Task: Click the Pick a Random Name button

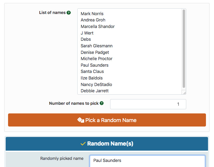Action: pos(107,120)
